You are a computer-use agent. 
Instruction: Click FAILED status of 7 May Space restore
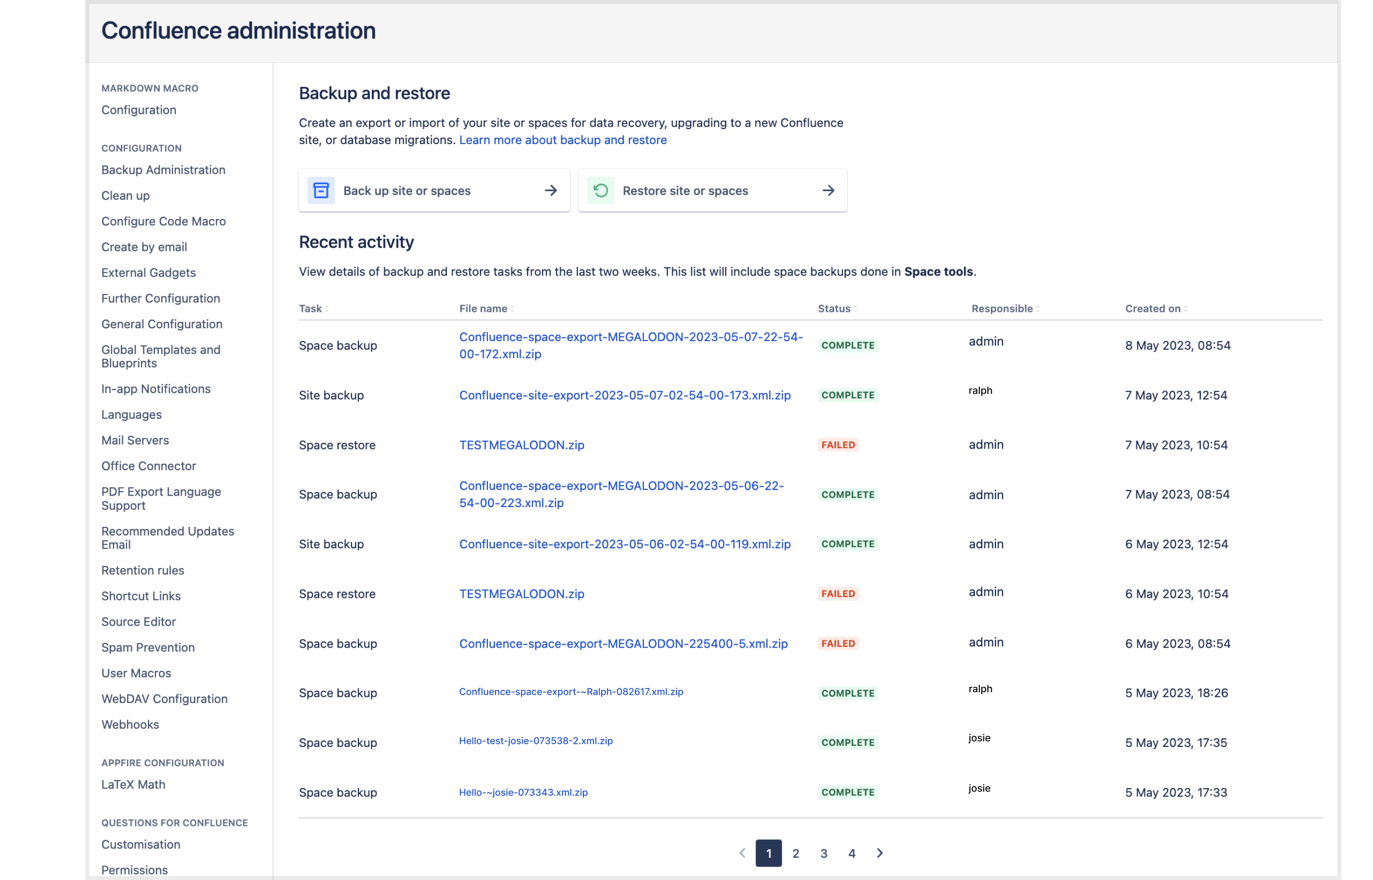point(838,444)
